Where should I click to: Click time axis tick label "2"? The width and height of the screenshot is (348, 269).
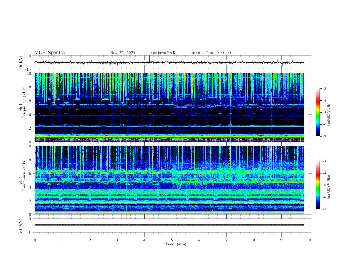90,240
